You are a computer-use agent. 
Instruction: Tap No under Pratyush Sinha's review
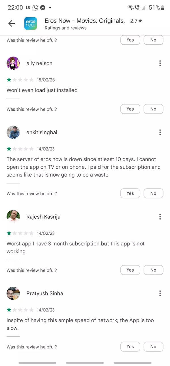coord(153,347)
